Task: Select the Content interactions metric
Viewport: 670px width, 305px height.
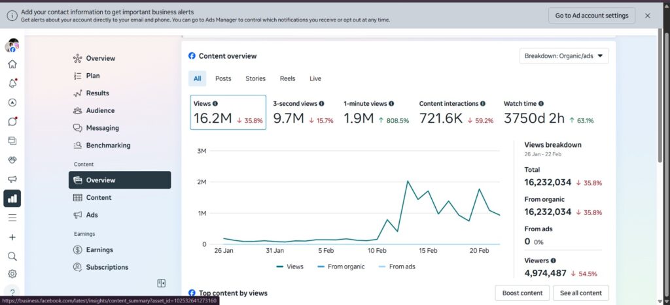Action: point(456,112)
